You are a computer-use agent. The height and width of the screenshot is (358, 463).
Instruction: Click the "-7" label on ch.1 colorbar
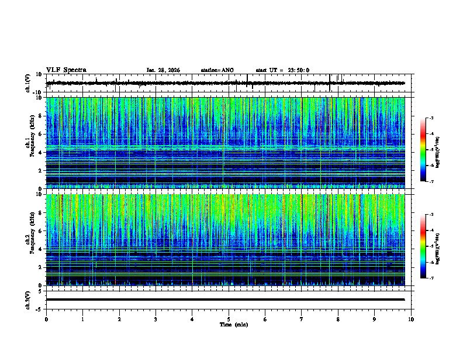(x=431, y=181)
